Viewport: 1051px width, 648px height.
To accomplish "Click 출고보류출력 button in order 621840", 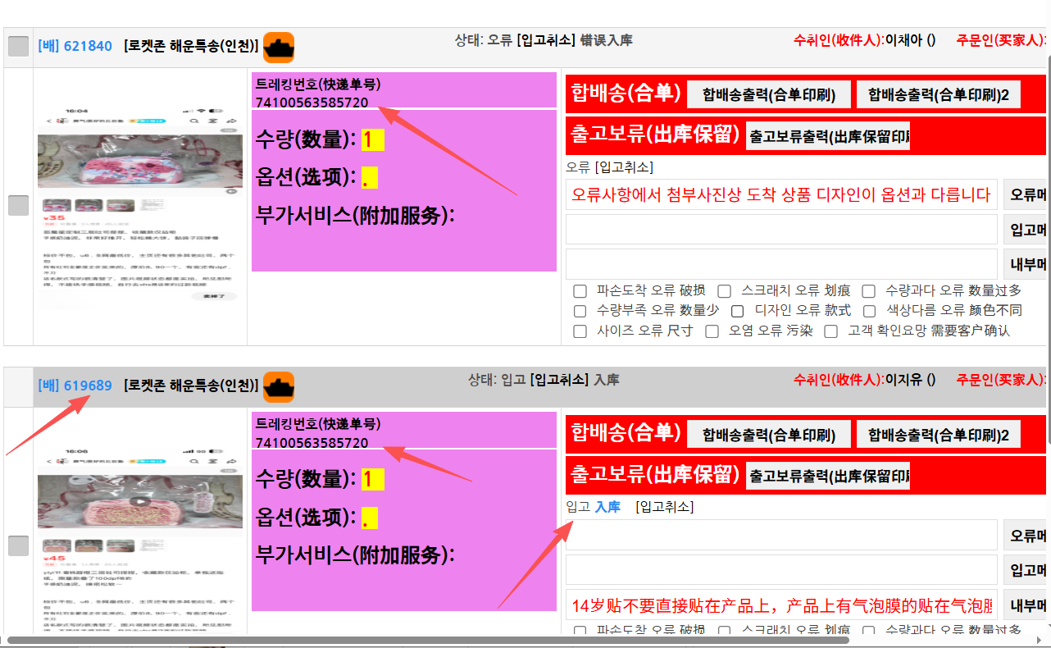I will pos(828,136).
